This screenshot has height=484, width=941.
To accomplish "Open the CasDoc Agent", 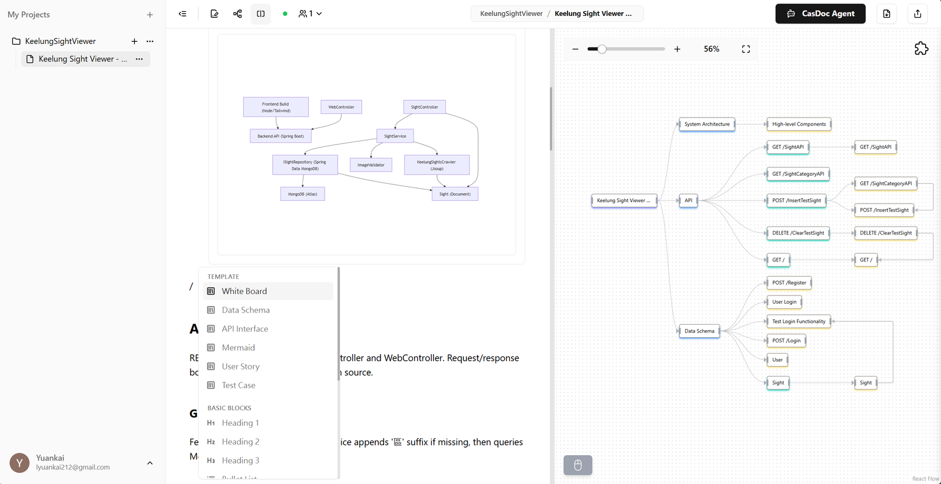I will tap(820, 14).
